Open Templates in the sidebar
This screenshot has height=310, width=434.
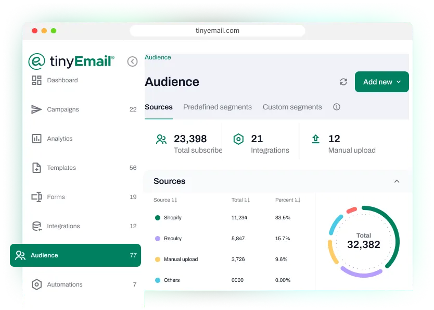(x=83, y=168)
